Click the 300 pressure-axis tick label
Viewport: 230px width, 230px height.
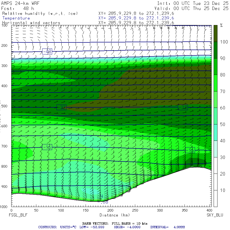tap(4, 66)
